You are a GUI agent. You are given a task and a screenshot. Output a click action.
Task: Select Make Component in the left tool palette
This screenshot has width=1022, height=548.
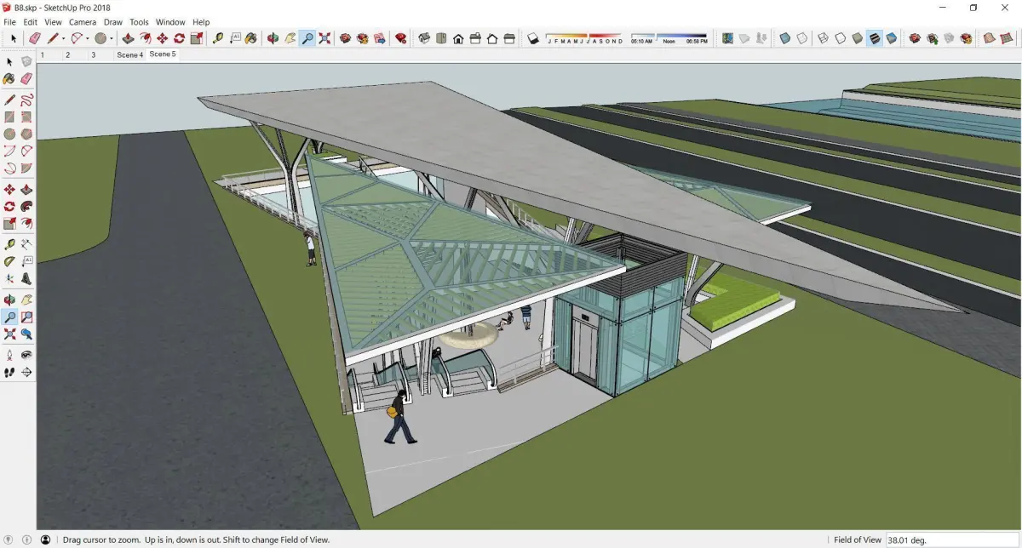[27, 61]
